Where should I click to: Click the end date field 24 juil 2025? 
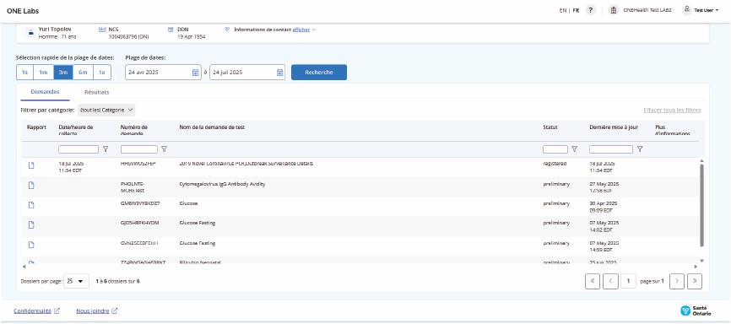pos(247,73)
